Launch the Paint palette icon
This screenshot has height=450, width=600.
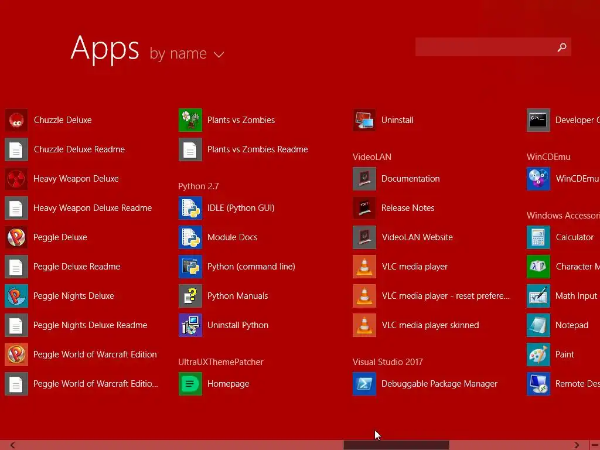click(538, 354)
